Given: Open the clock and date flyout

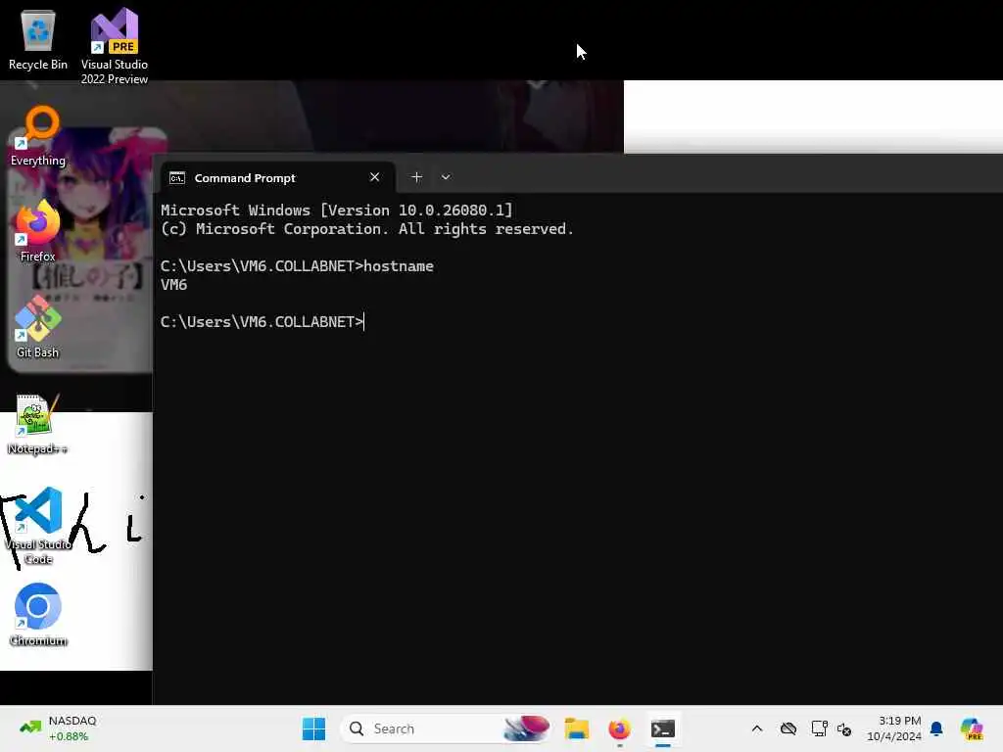Looking at the screenshot, I should tap(893, 728).
